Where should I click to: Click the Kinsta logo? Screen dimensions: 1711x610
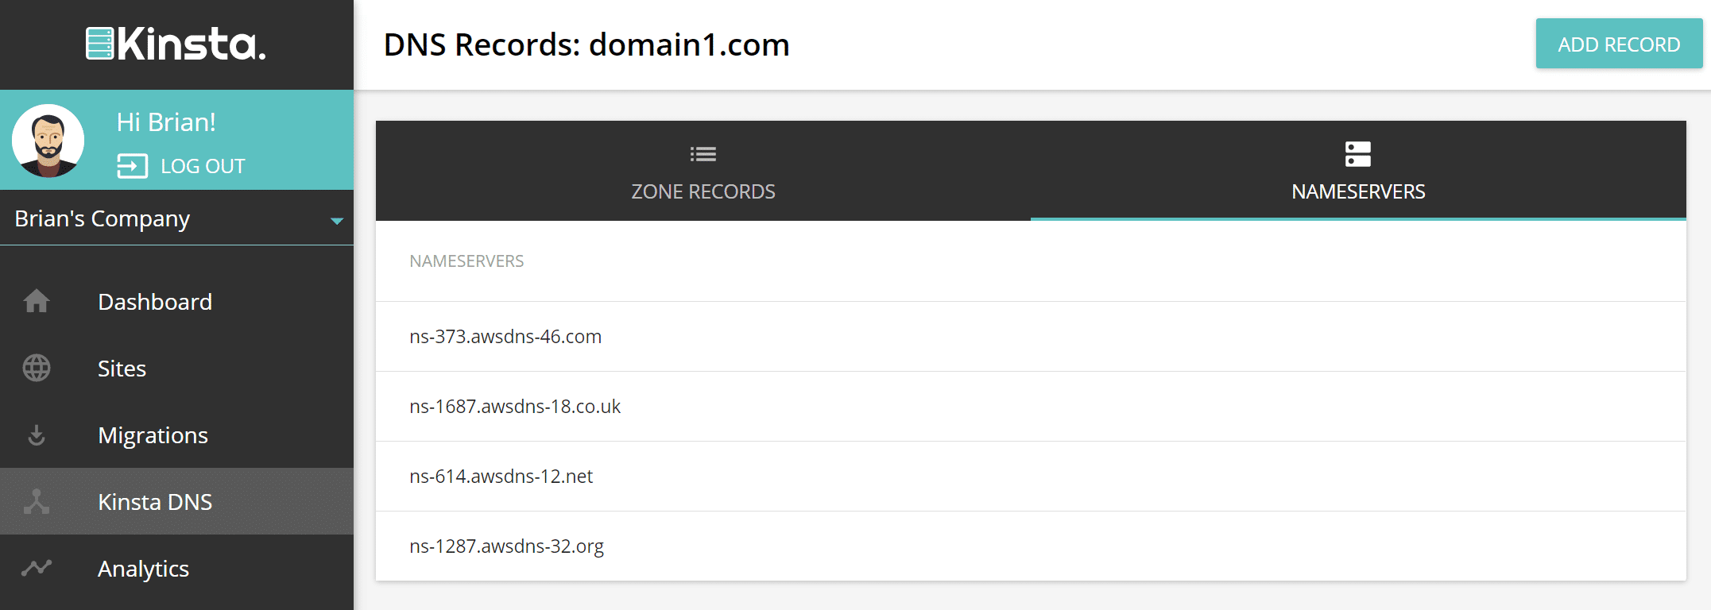pyautogui.click(x=176, y=44)
